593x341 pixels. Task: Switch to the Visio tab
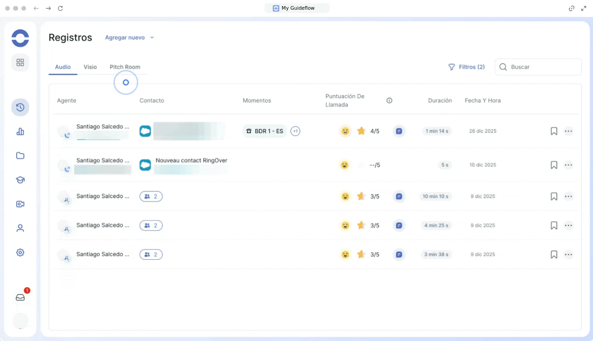[x=90, y=67]
